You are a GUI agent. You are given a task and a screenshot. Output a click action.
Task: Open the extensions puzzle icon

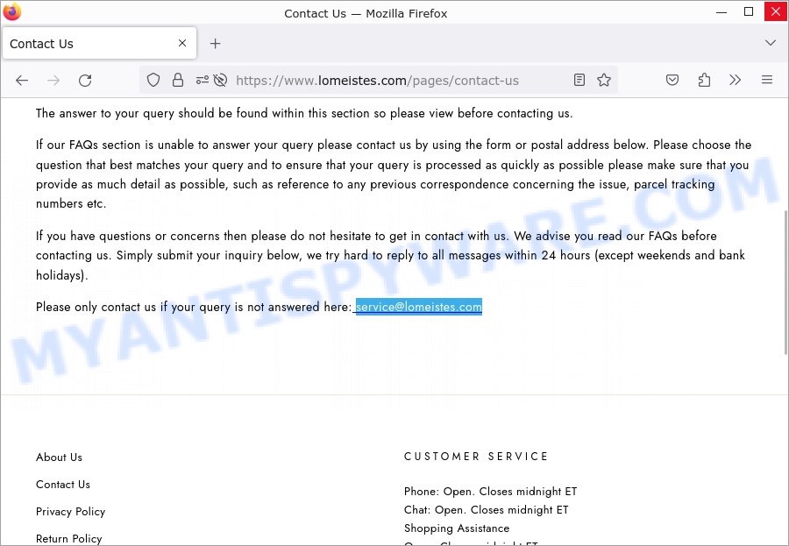pyautogui.click(x=704, y=80)
